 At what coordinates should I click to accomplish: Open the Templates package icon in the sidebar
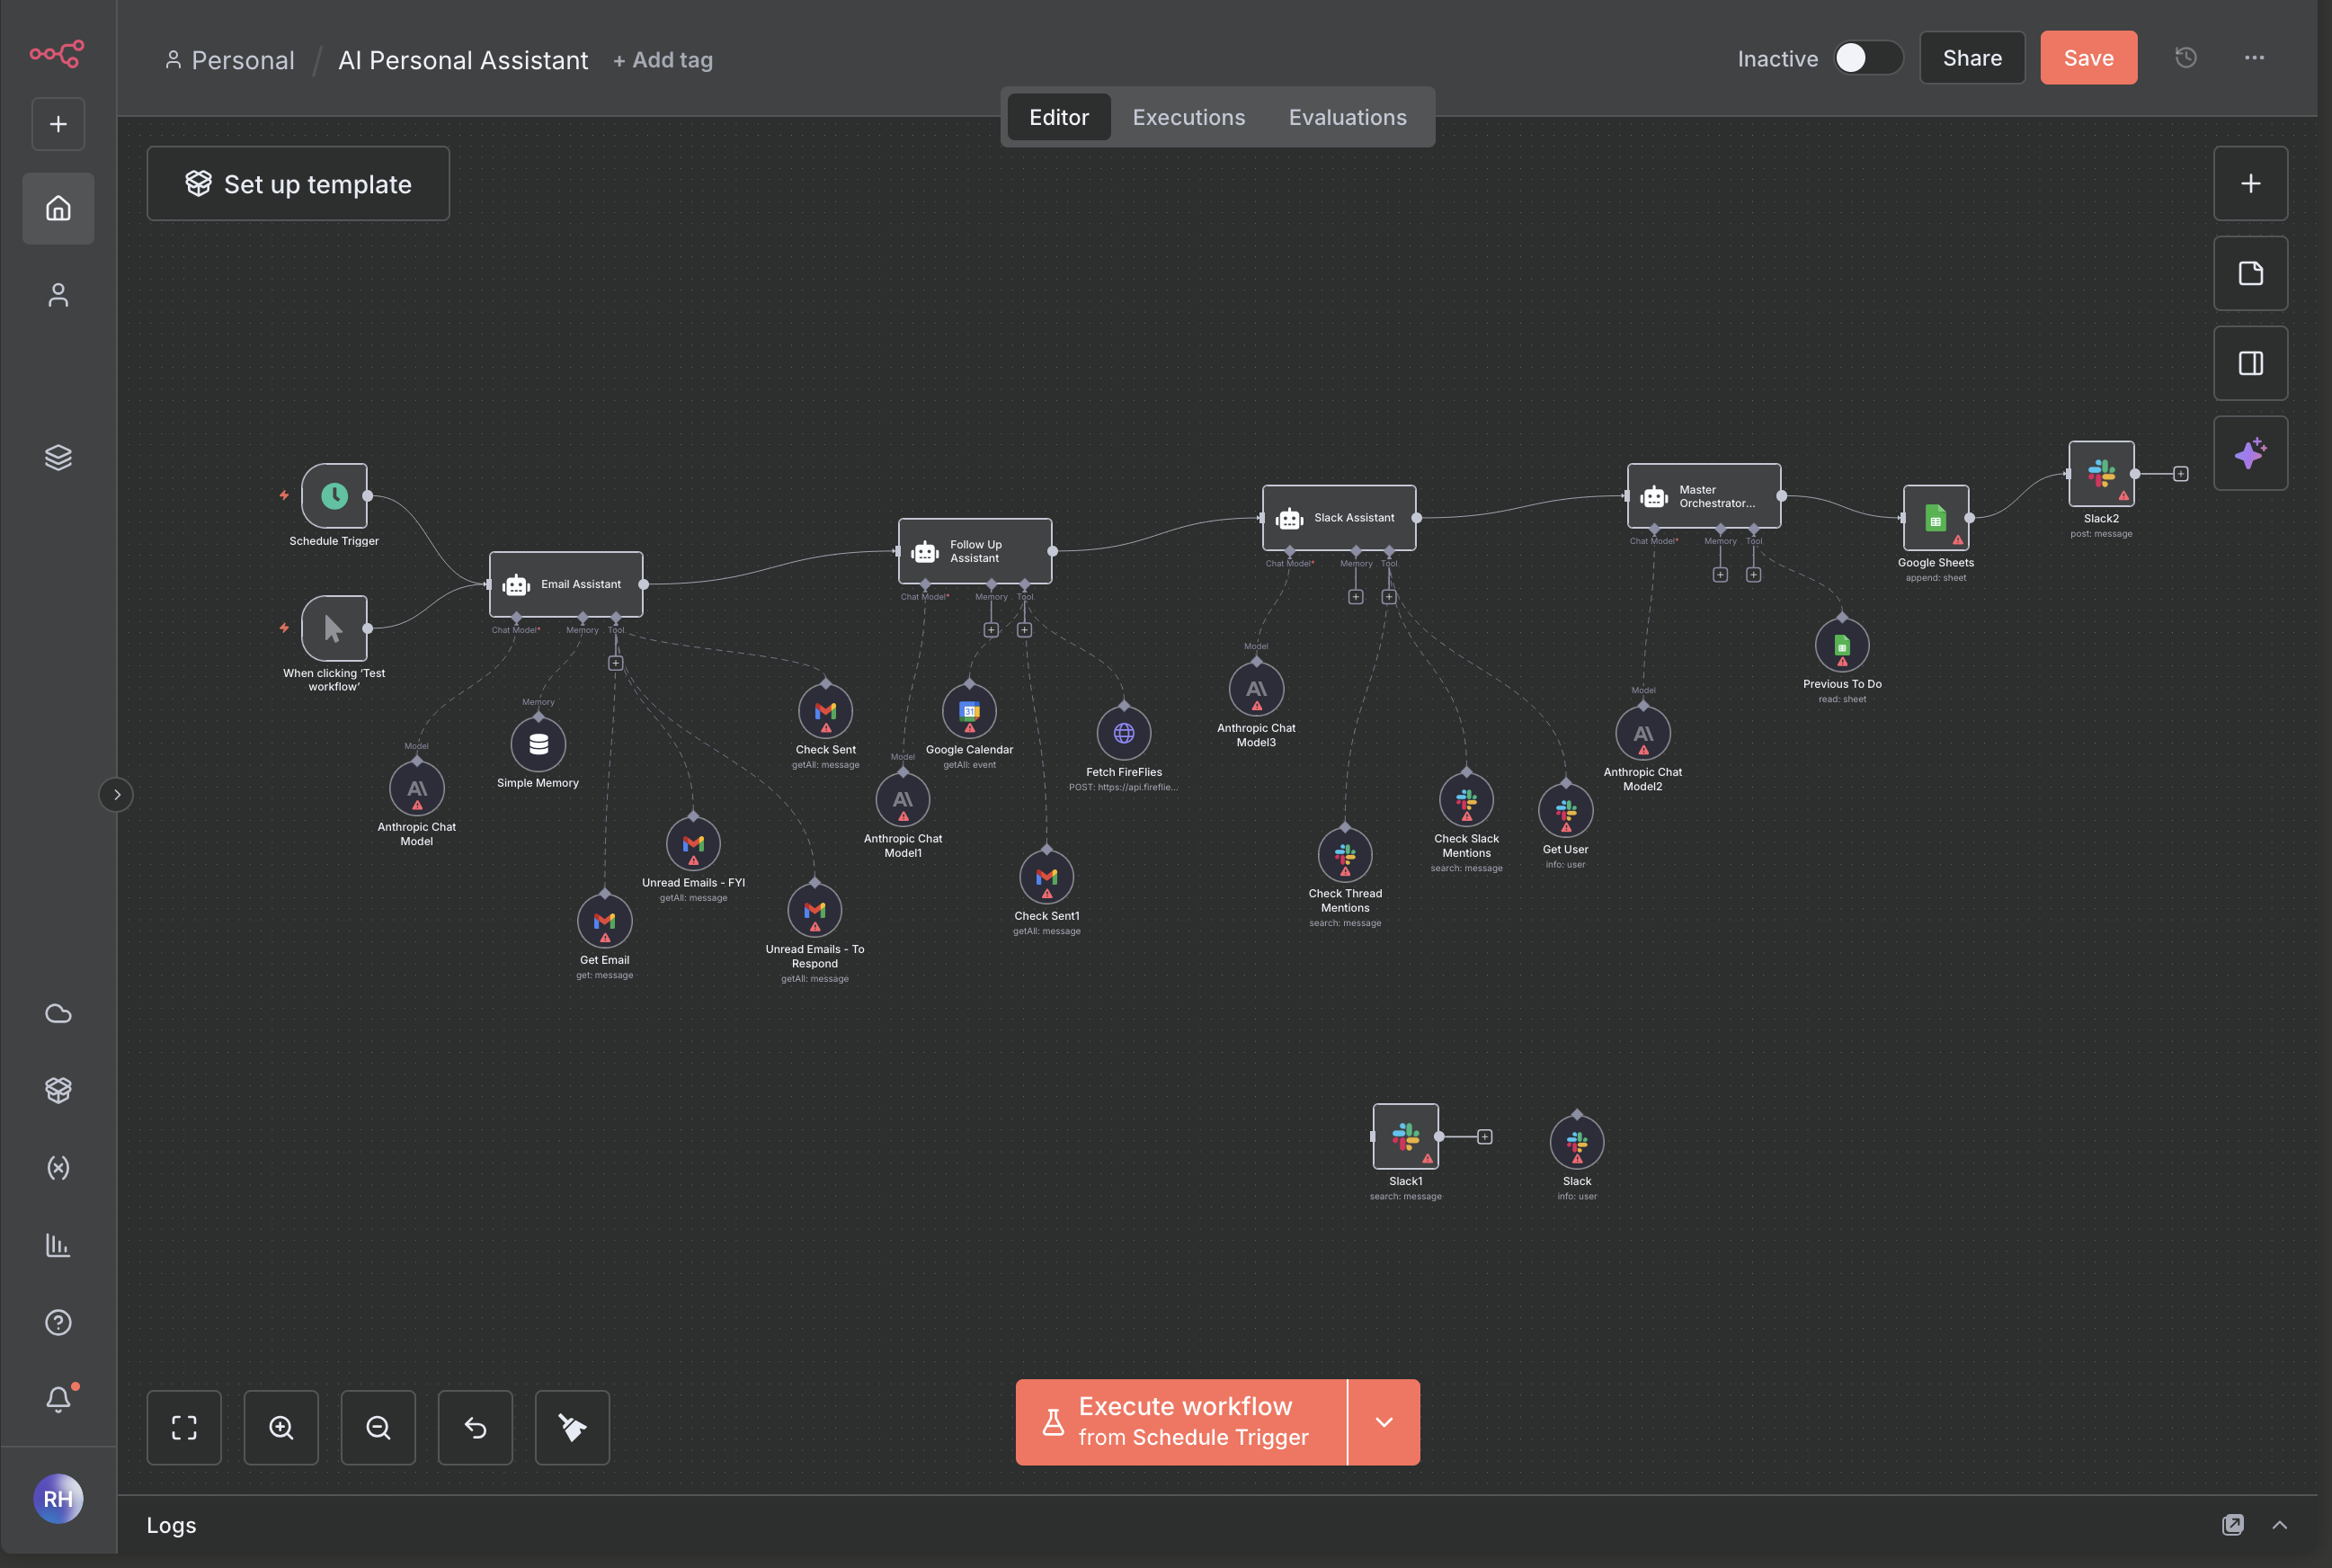(58, 1090)
